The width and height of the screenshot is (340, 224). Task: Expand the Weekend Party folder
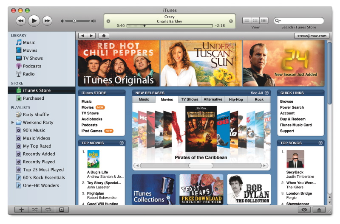coord(13,123)
